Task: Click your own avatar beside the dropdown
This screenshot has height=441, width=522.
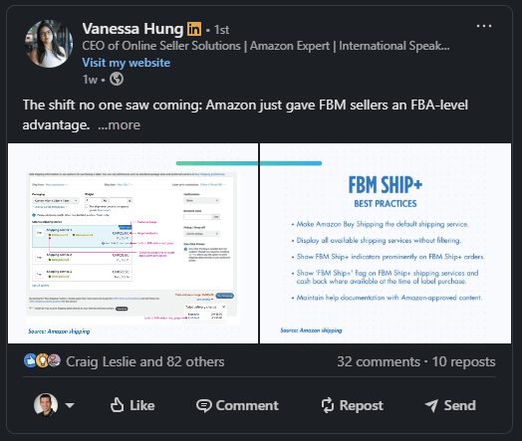Action: (46, 405)
